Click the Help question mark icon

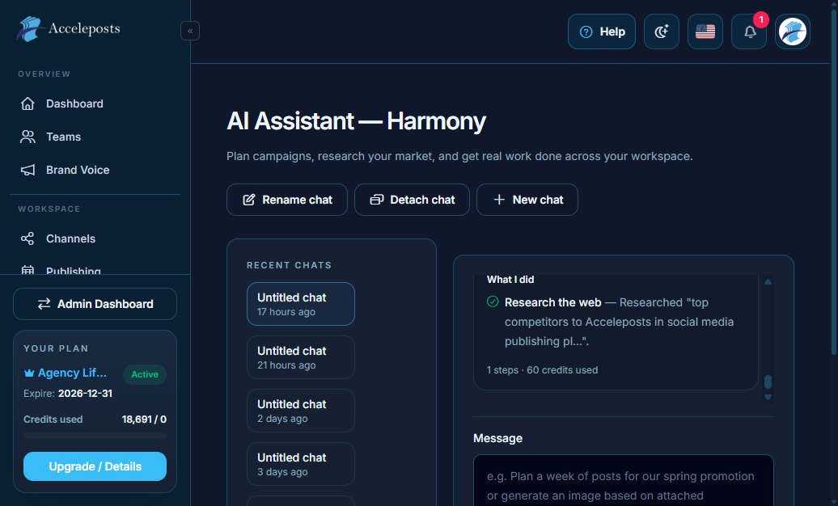pos(586,32)
